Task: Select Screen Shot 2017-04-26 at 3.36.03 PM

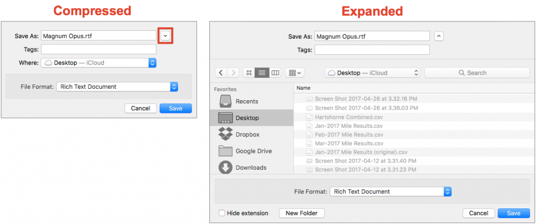Action: pyautogui.click(x=415, y=108)
